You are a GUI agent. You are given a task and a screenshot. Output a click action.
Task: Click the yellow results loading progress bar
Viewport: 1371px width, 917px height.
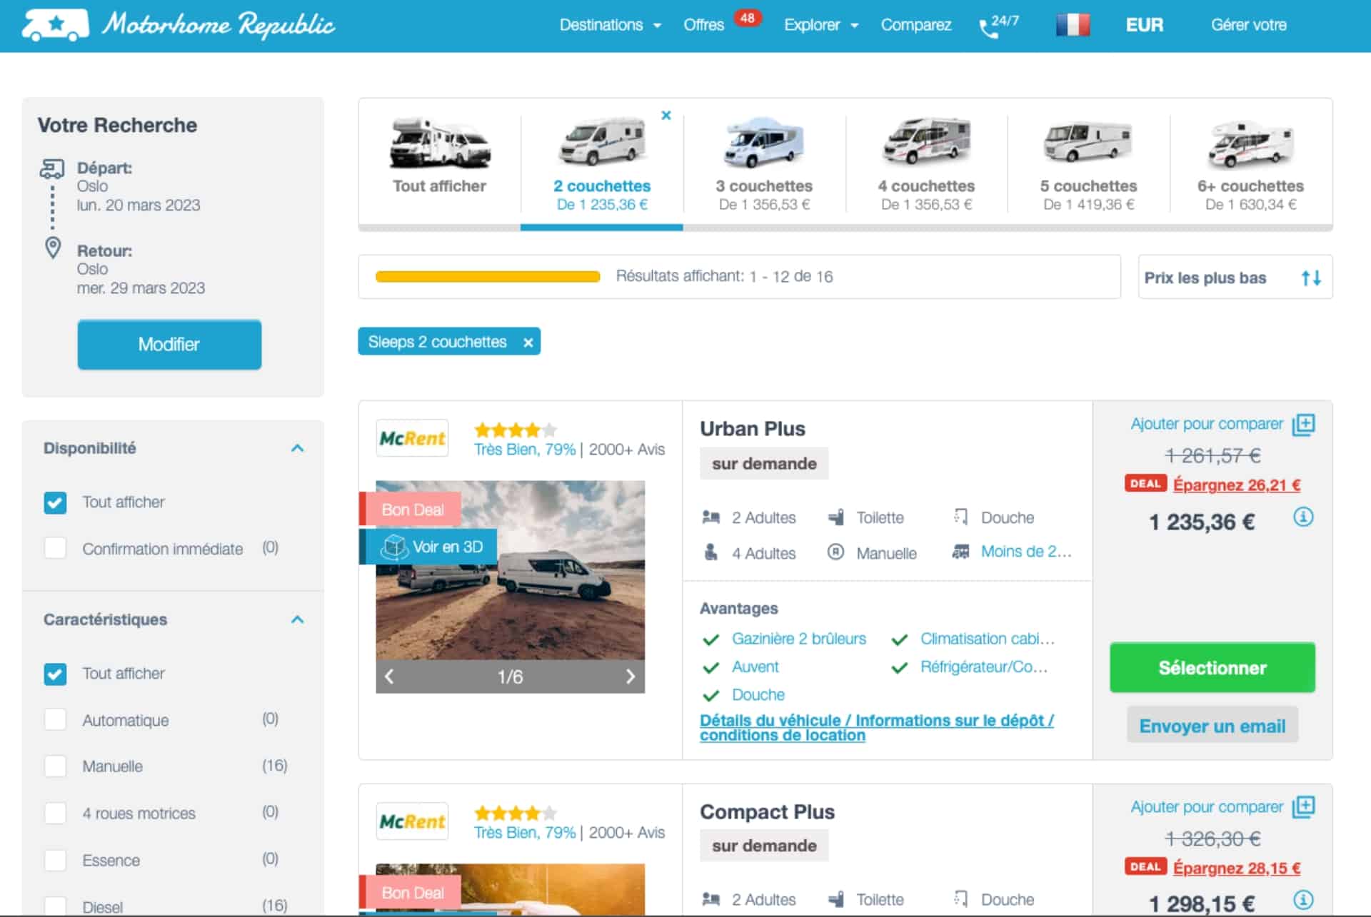point(488,277)
